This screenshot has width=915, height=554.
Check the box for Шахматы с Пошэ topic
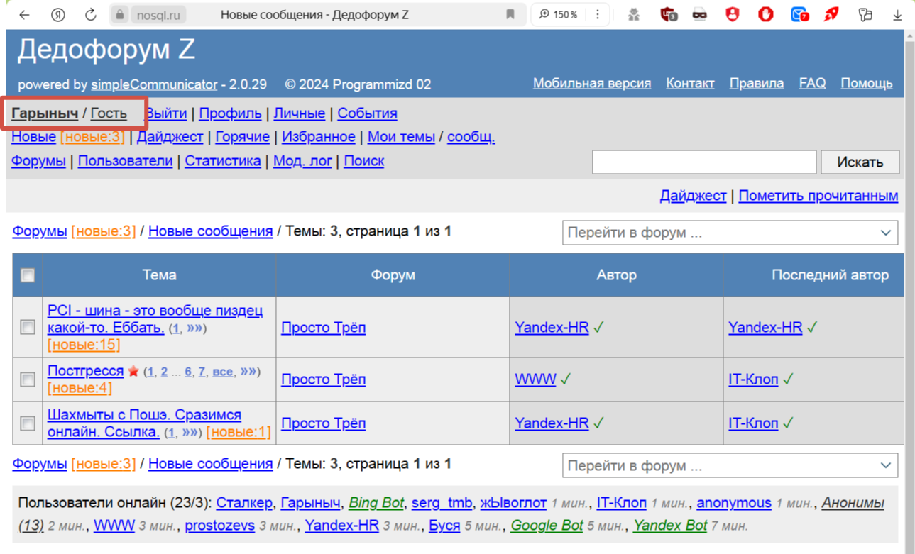click(x=28, y=423)
